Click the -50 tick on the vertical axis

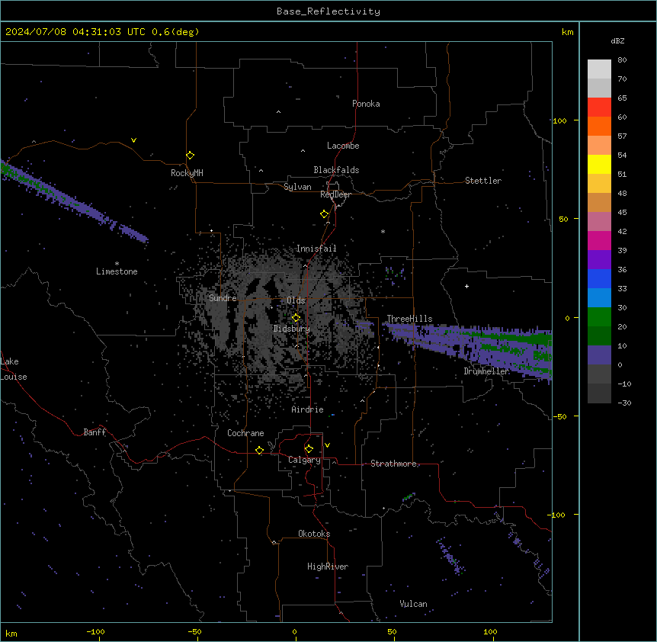coord(559,416)
